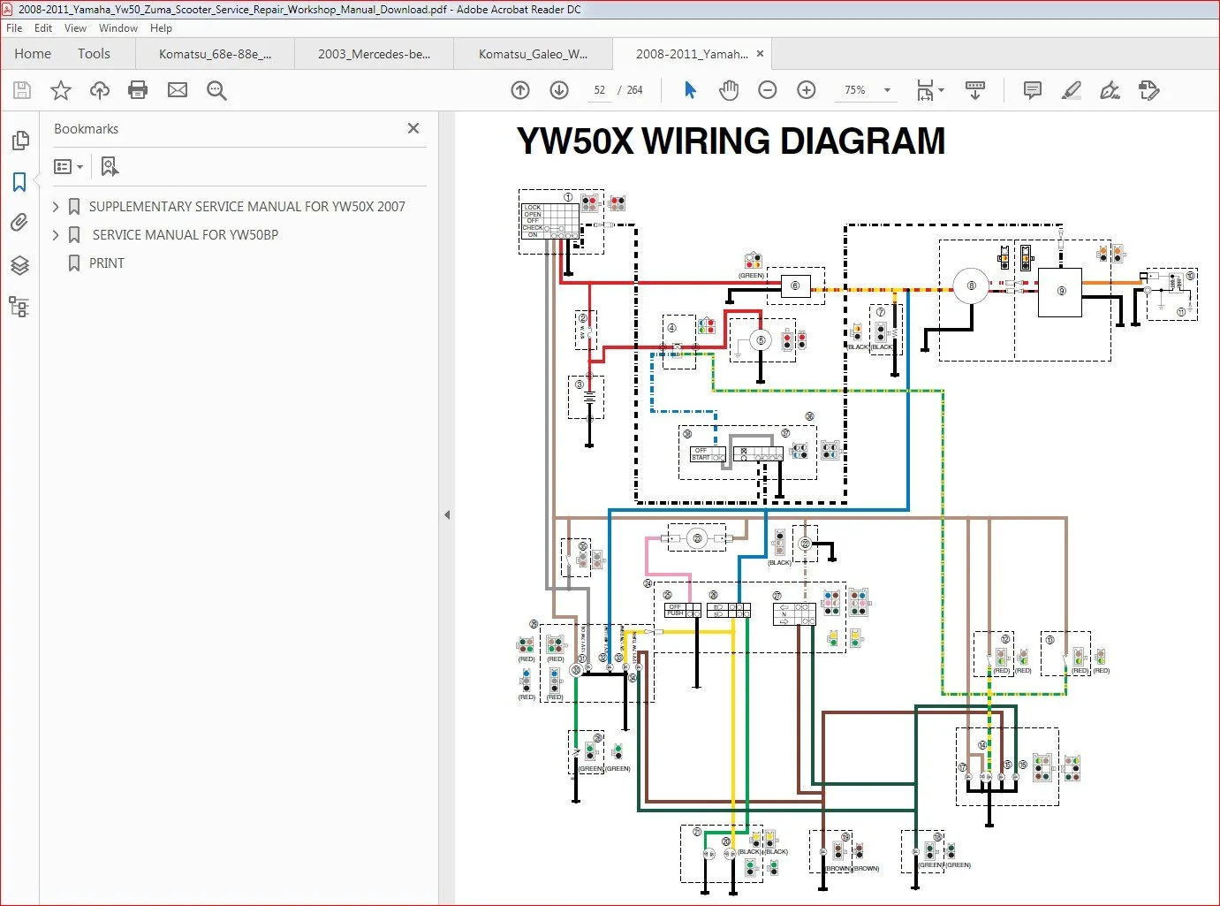1220x906 pixels.
Task: Select the Hand pan tool
Action: 729,90
